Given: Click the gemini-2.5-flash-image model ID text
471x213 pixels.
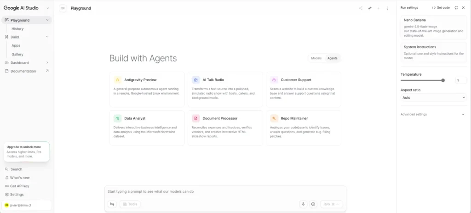Looking at the screenshot, I should (x=420, y=27).
